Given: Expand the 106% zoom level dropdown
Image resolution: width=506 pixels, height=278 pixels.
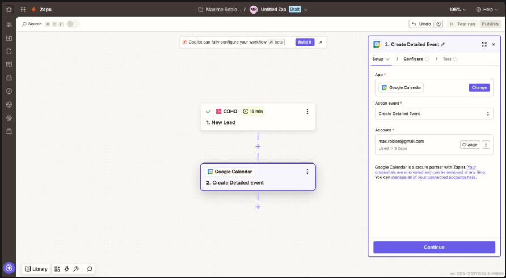Looking at the screenshot, I should [x=458, y=10].
